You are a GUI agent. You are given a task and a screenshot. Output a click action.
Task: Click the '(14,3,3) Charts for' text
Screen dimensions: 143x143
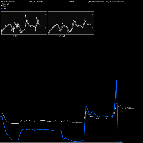click(36, 2)
